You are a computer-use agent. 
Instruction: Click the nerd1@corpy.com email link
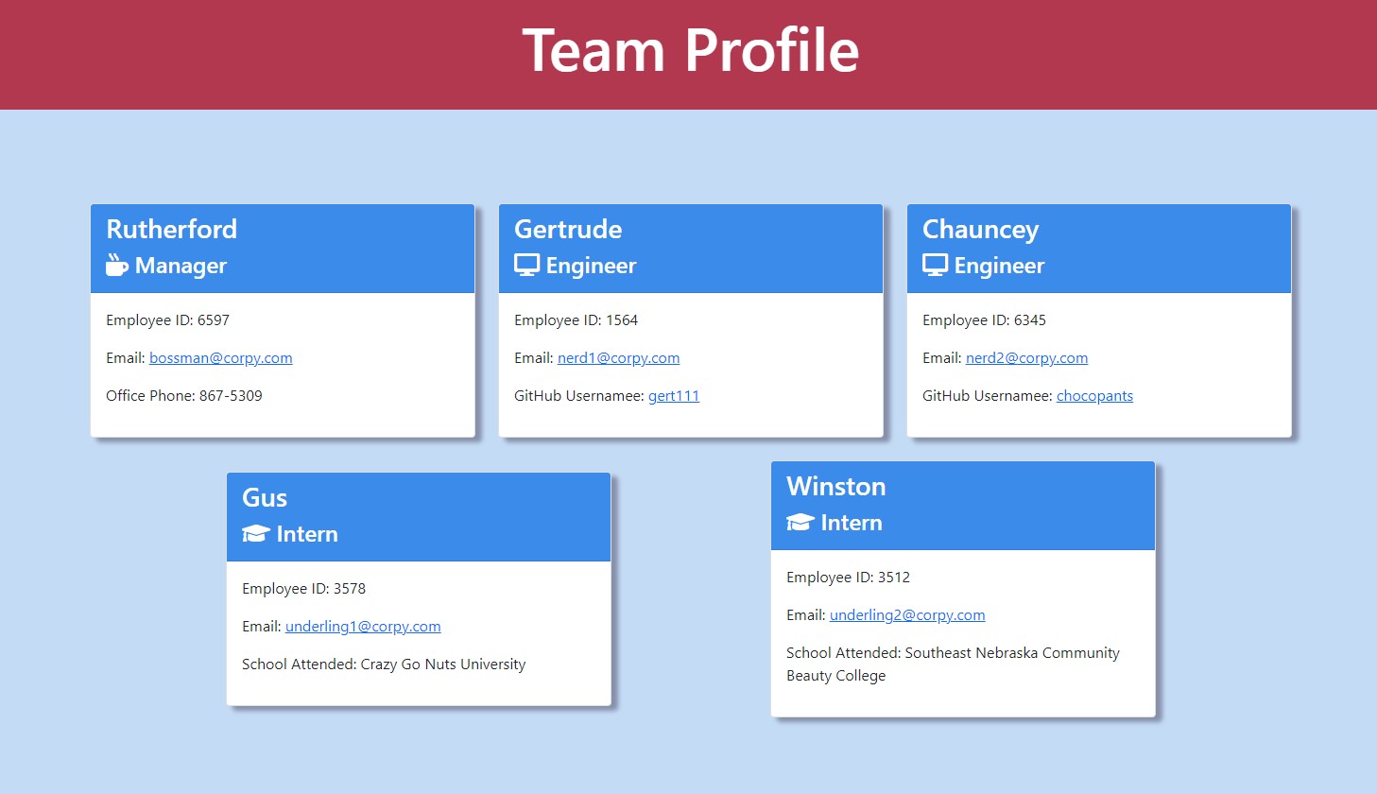point(618,357)
